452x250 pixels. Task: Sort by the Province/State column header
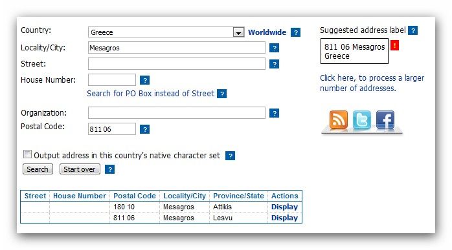coord(238,196)
